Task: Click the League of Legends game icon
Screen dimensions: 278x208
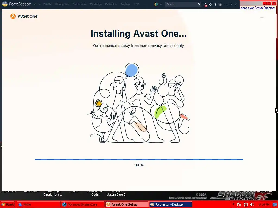Action: click(156, 4)
